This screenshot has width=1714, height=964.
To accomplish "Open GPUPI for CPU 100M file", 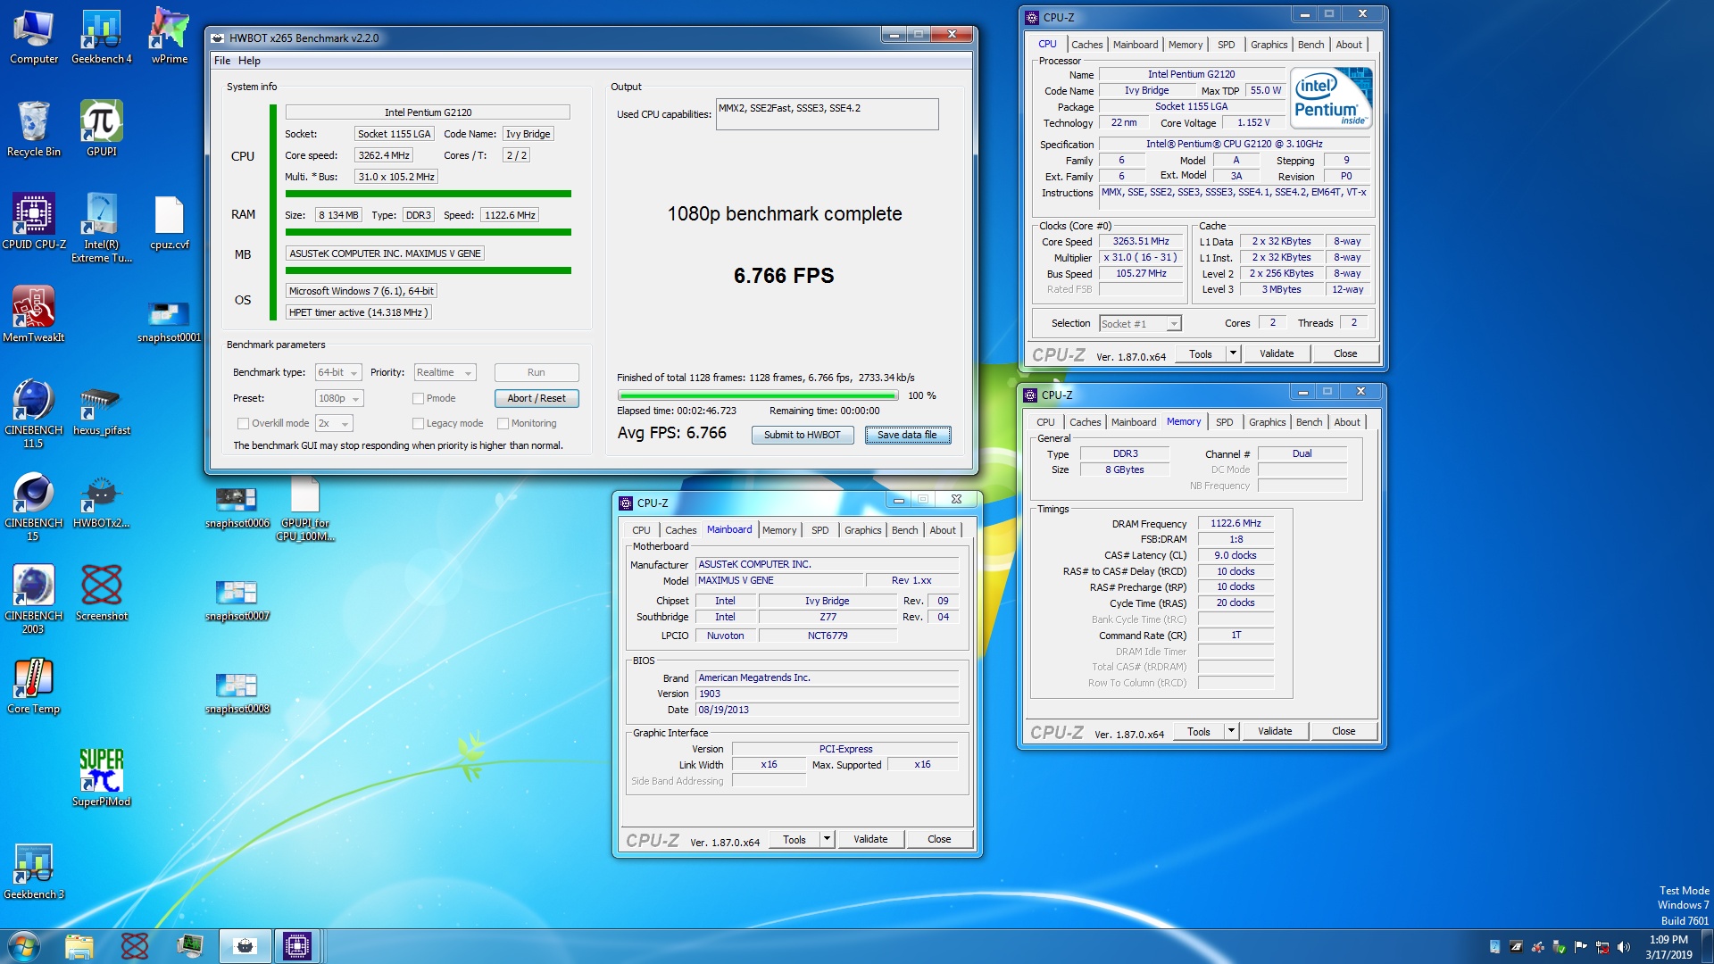I will 305,509.
